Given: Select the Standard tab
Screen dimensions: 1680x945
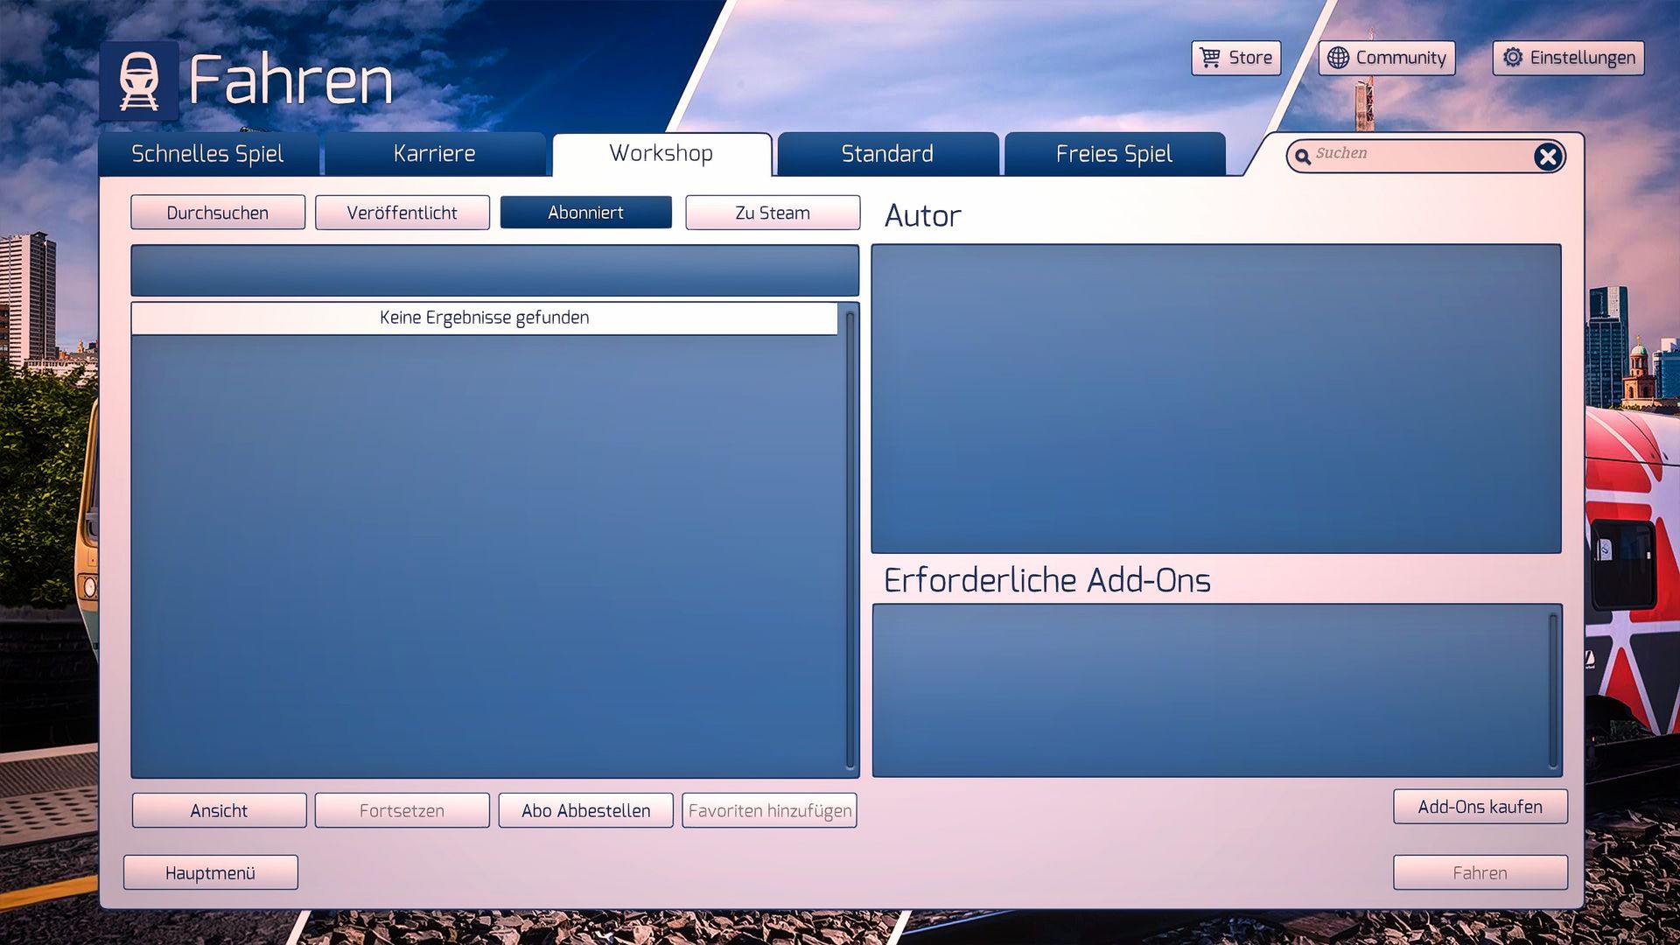Looking at the screenshot, I should (x=886, y=154).
